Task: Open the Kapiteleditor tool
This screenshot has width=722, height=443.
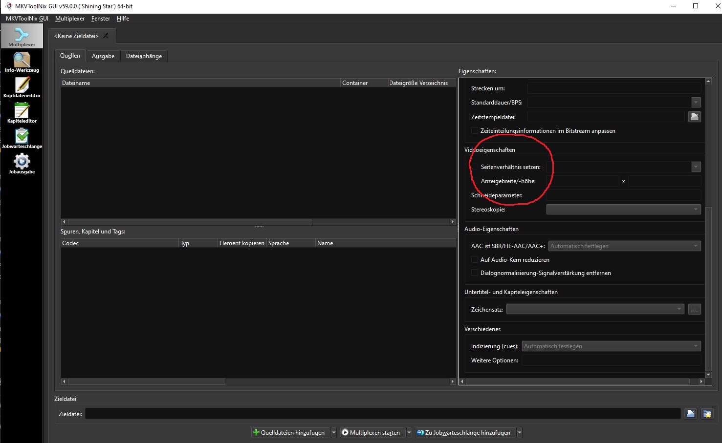Action: coord(22,113)
